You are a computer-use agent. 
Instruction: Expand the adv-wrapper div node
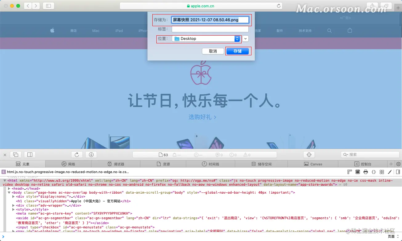14,205
